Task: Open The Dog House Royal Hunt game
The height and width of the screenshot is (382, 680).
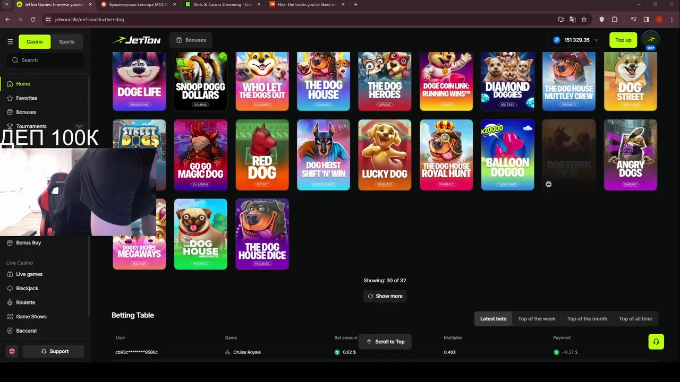Action: (446, 155)
